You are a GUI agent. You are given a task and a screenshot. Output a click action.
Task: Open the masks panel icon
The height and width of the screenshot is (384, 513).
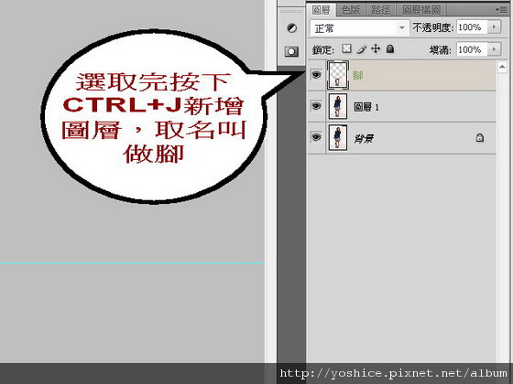click(x=291, y=51)
